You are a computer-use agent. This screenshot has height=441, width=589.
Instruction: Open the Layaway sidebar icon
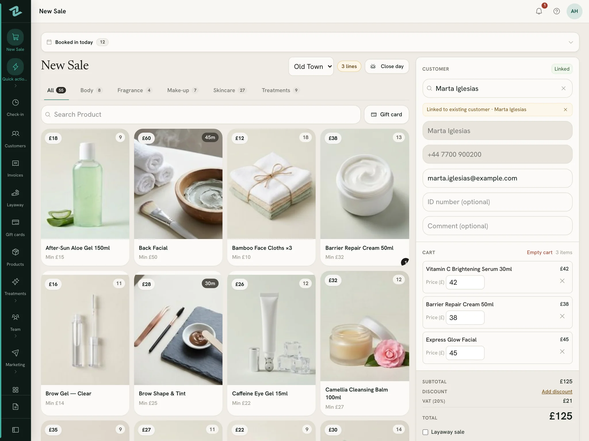(15, 193)
